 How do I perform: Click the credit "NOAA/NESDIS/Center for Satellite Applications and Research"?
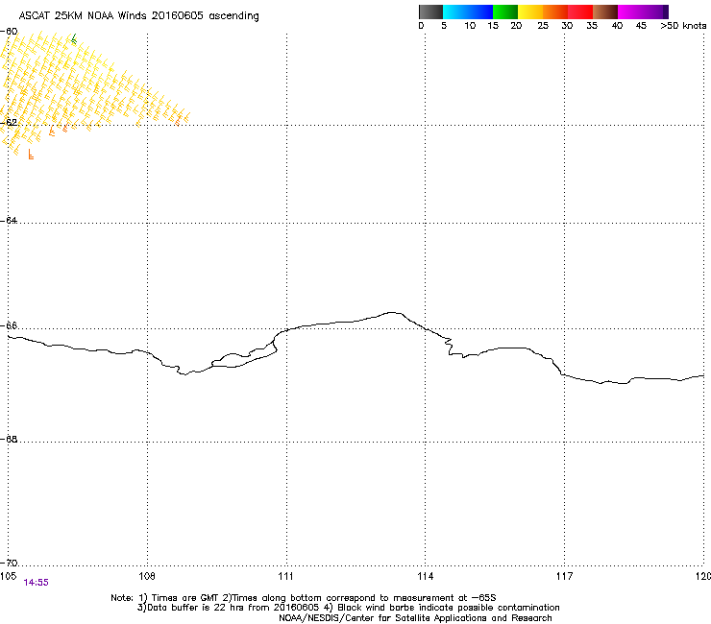pyautogui.click(x=415, y=618)
